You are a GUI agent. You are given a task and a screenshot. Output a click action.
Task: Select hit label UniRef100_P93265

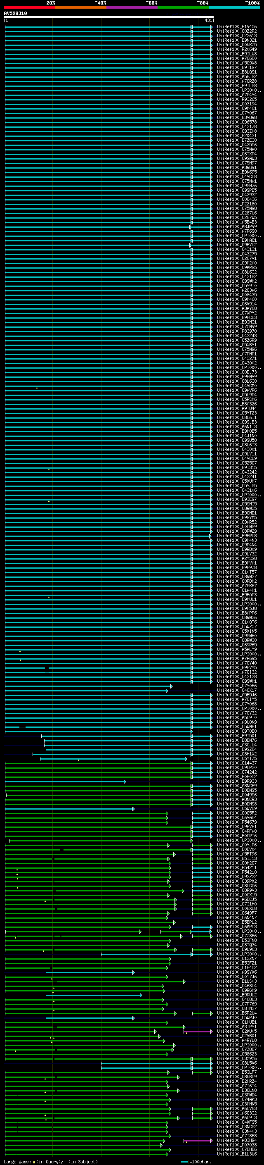pyautogui.click(x=237, y=100)
